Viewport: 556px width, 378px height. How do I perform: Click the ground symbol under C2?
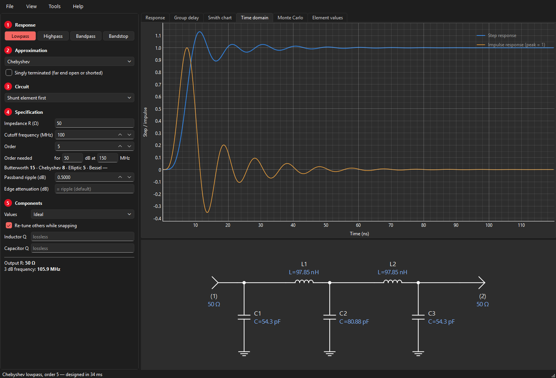pos(329,353)
